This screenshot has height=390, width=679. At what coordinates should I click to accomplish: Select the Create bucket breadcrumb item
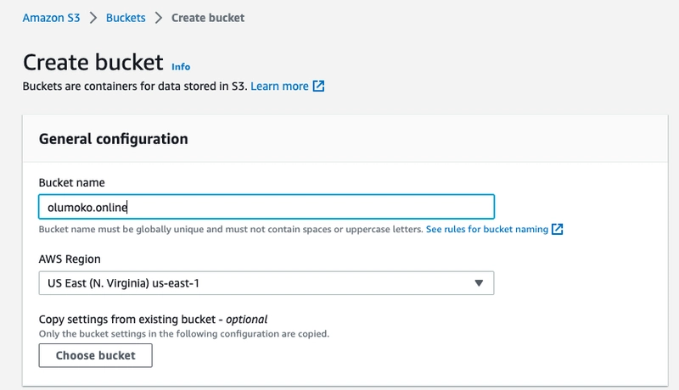(208, 18)
